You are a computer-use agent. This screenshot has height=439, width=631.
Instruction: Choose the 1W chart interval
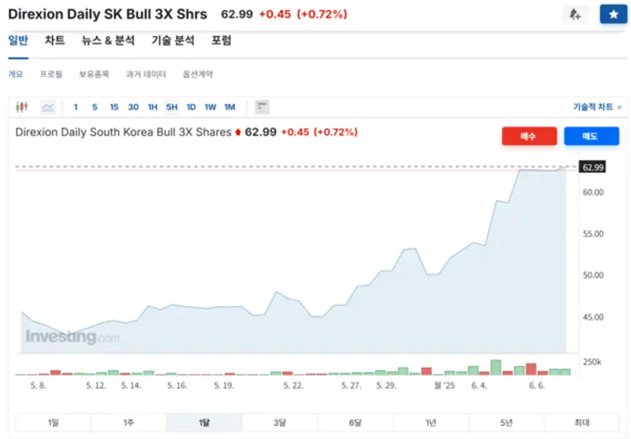pyautogui.click(x=210, y=107)
